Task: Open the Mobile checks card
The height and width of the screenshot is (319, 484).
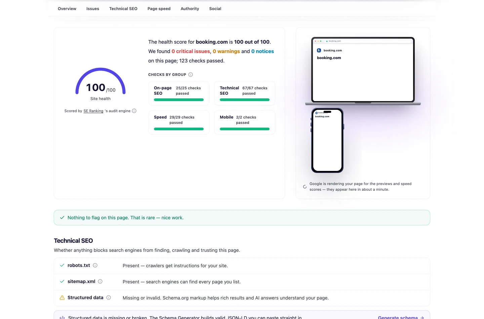Action: pyautogui.click(x=245, y=122)
